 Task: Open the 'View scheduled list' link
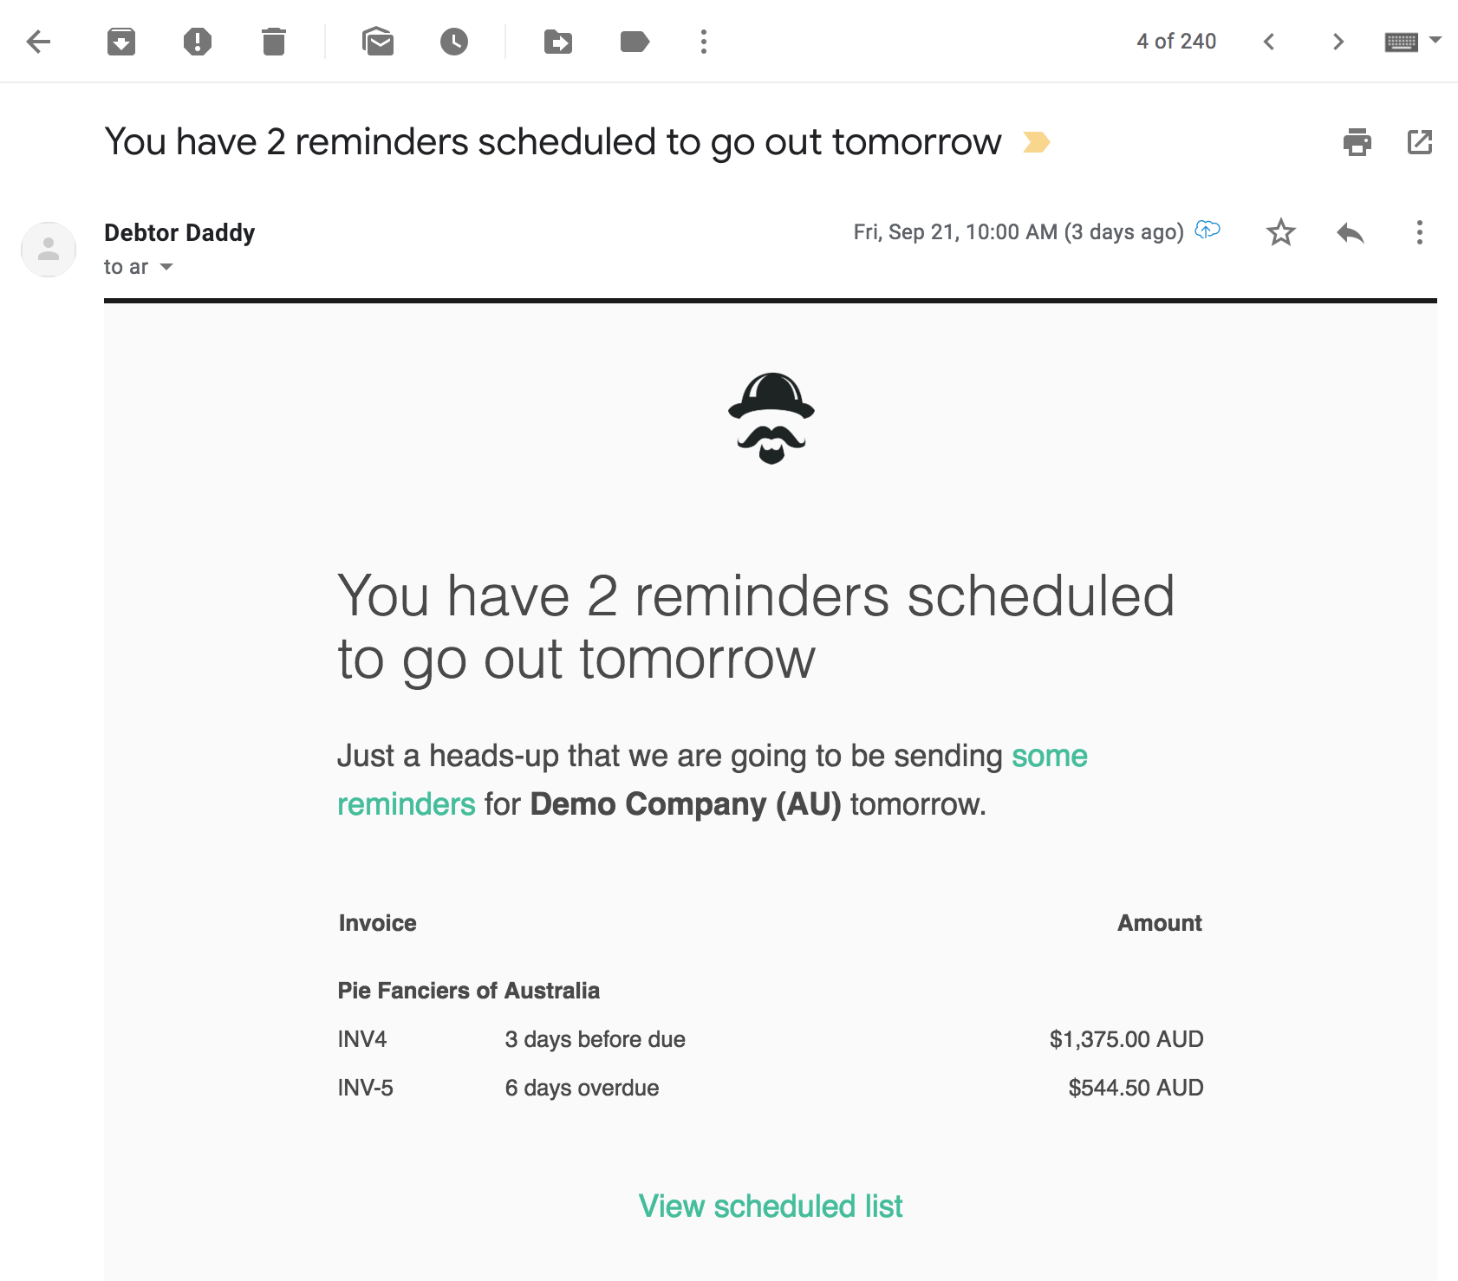click(771, 1206)
